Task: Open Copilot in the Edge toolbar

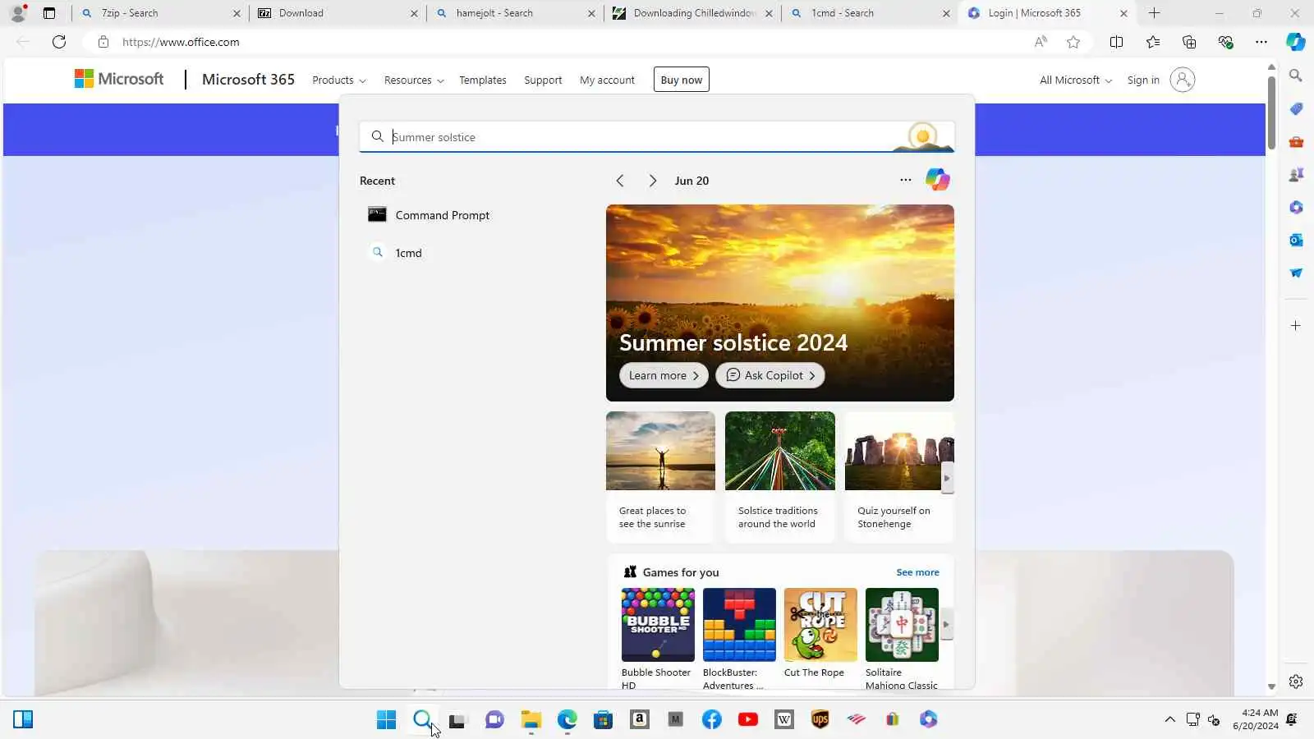Action: click(1296, 42)
